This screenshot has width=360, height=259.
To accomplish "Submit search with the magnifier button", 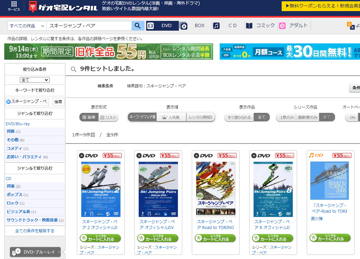I will click(x=138, y=26).
